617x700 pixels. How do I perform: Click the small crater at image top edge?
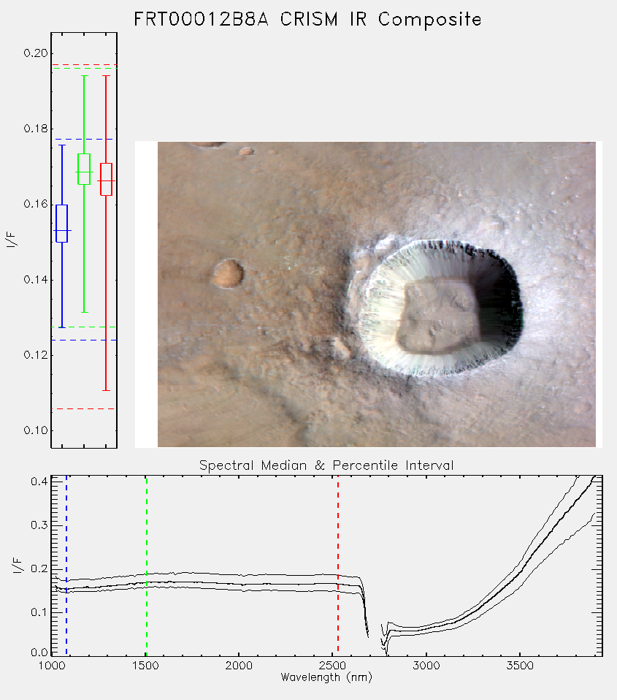pos(206,145)
